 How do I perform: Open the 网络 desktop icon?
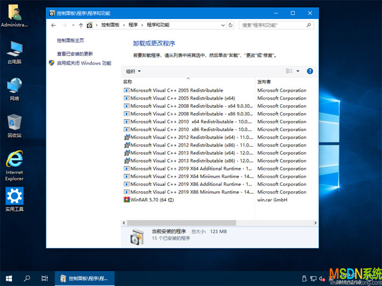click(14, 89)
